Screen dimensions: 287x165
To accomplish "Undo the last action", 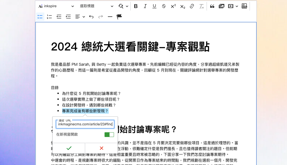I will coord(91,17).
